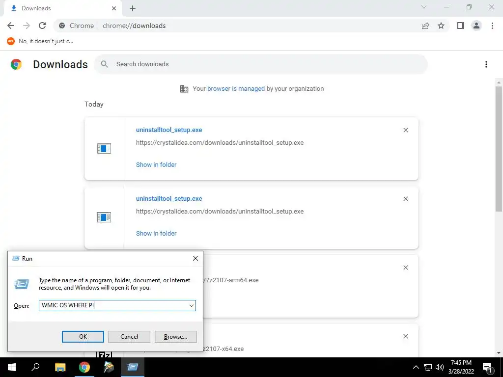Click the search magnifier icon in downloads

pos(104,64)
